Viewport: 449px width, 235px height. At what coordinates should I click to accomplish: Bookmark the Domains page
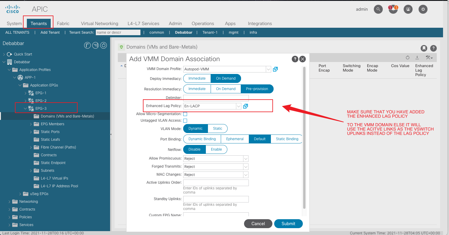(x=424, y=48)
